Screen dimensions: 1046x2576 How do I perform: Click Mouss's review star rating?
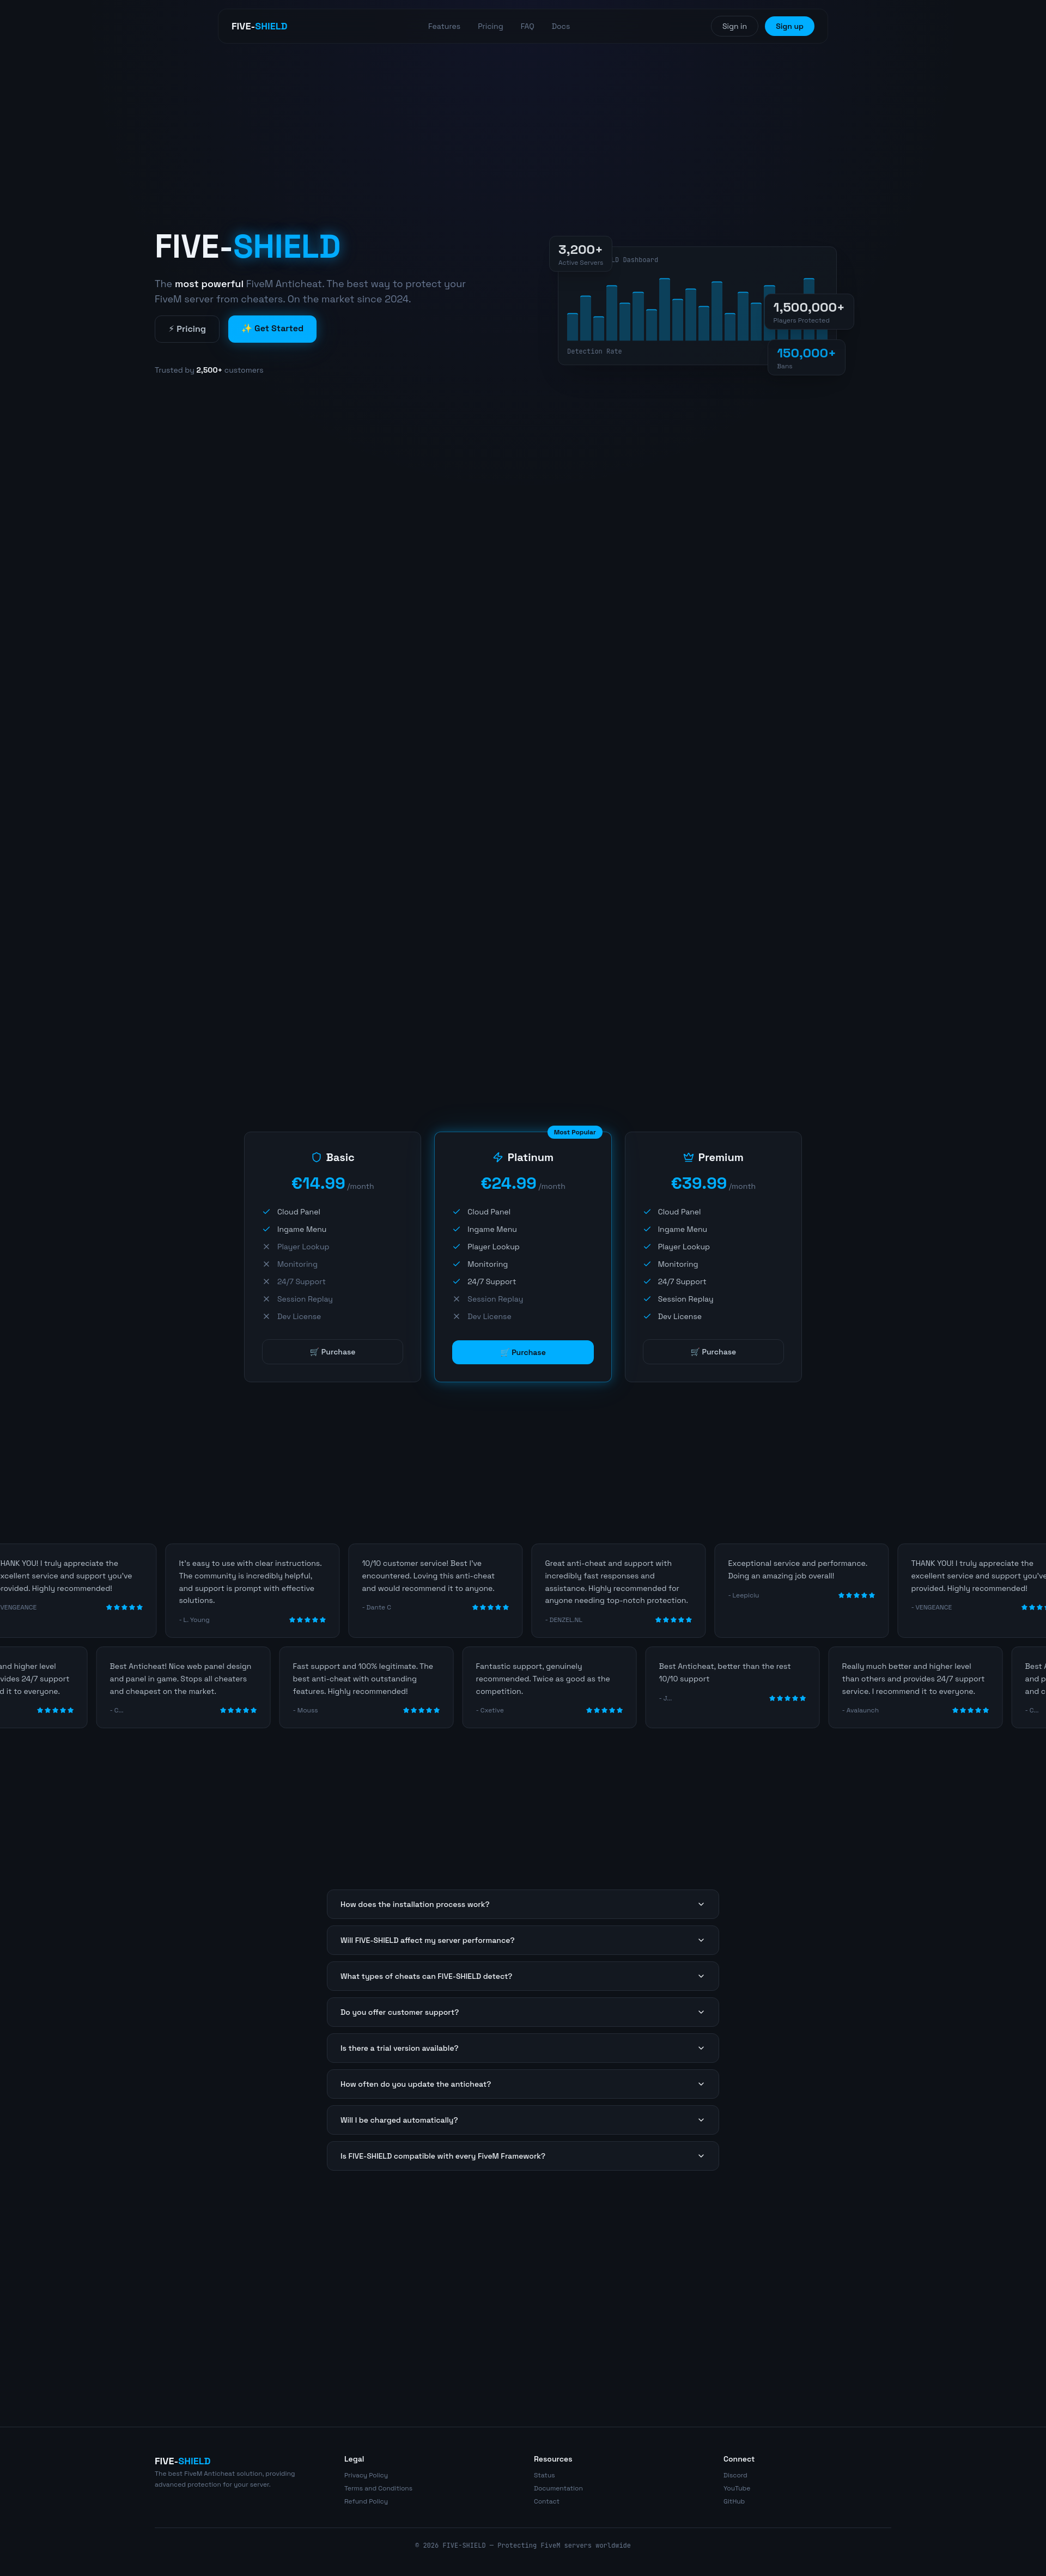(421, 1710)
